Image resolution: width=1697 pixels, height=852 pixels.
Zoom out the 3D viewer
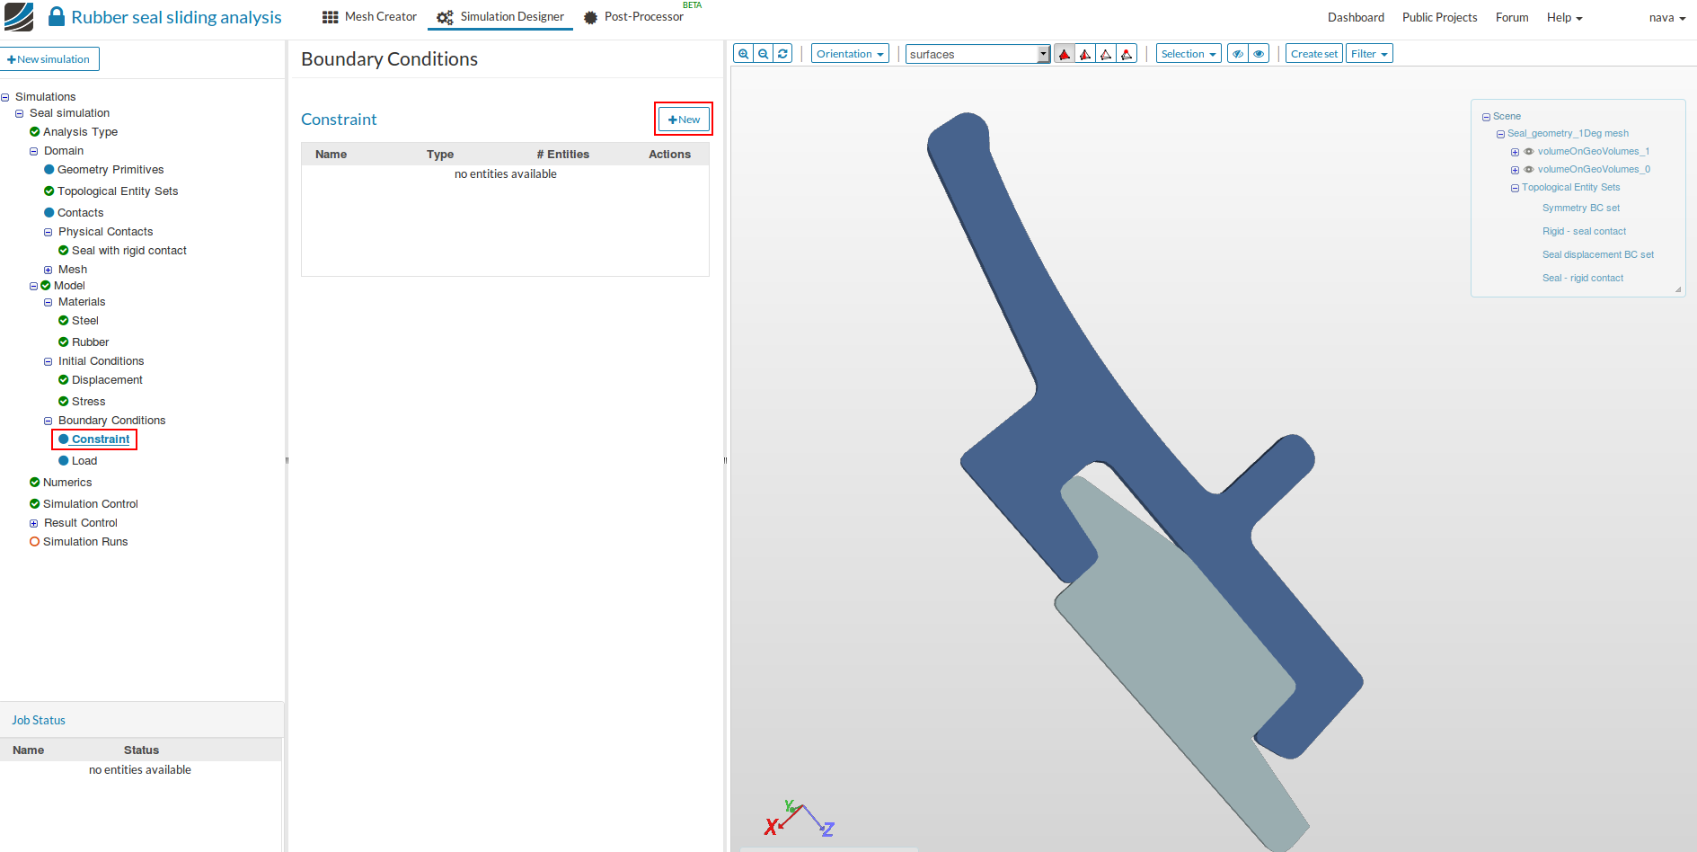[763, 54]
